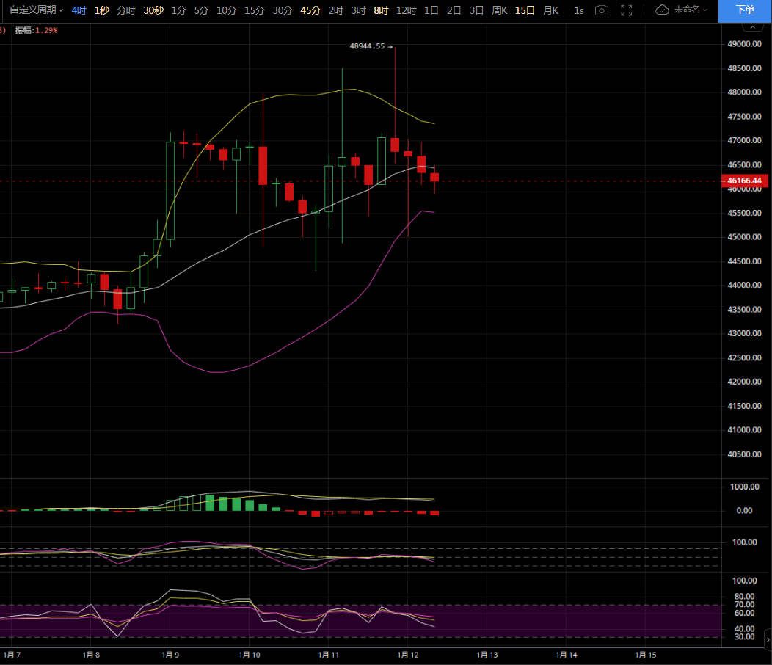772x665 pixels.
Task: Click the 1月 11 date label
Action: click(329, 655)
